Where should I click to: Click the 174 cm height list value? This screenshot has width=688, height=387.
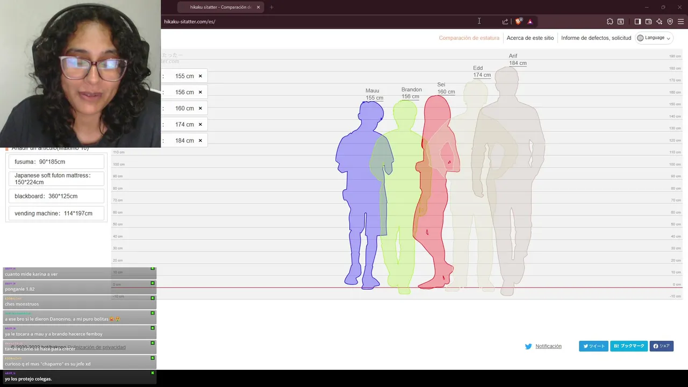click(184, 124)
